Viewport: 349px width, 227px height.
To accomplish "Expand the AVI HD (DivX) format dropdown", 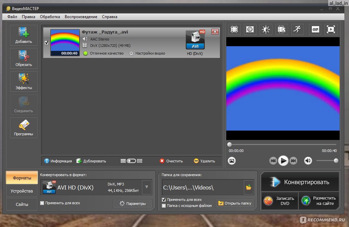I will click(147, 187).
